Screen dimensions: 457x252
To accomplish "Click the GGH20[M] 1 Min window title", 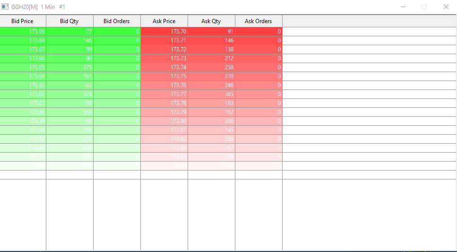I will [x=38, y=7].
